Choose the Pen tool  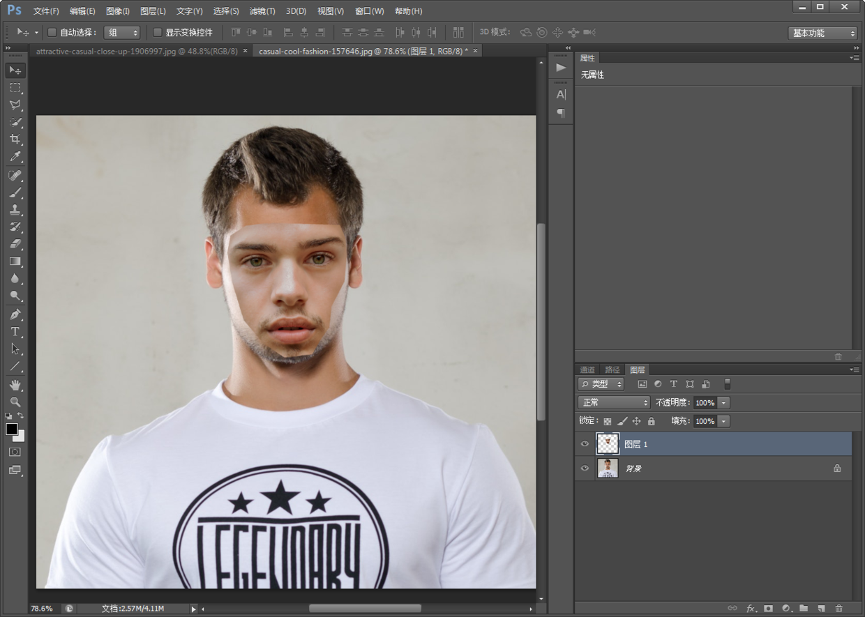[15, 314]
